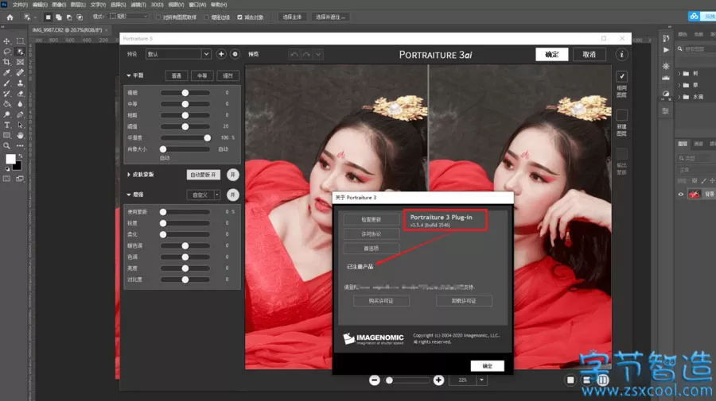Select the Crop tool
Image resolution: width=716 pixels, height=401 pixels.
tap(7, 62)
